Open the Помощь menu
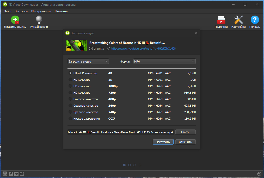The width and height of the screenshot is (264, 178). tap(61, 11)
